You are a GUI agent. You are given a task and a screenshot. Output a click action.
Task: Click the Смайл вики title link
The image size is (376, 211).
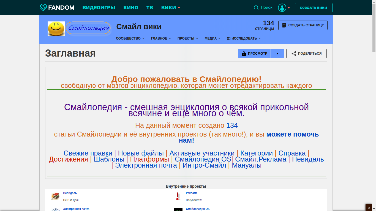(x=139, y=27)
